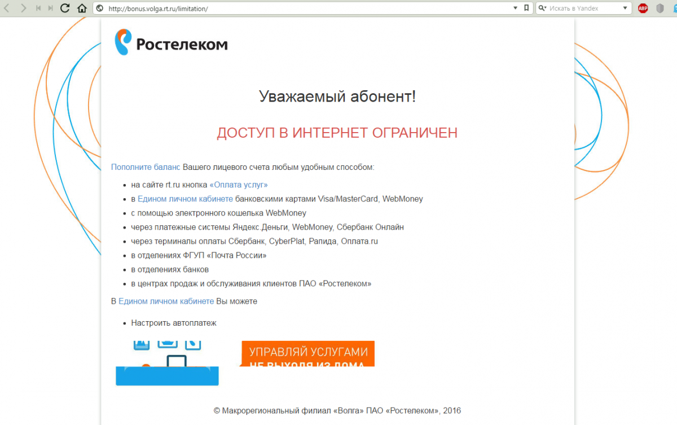
Task: Click the line about «центрах продаж и обслуживания»
Action: coord(251,283)
